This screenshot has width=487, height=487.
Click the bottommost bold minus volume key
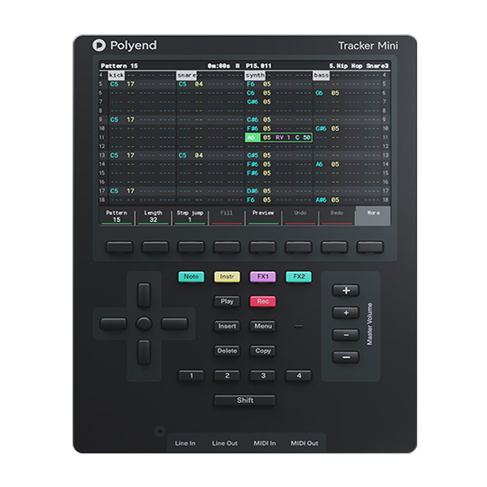point(346,357)
